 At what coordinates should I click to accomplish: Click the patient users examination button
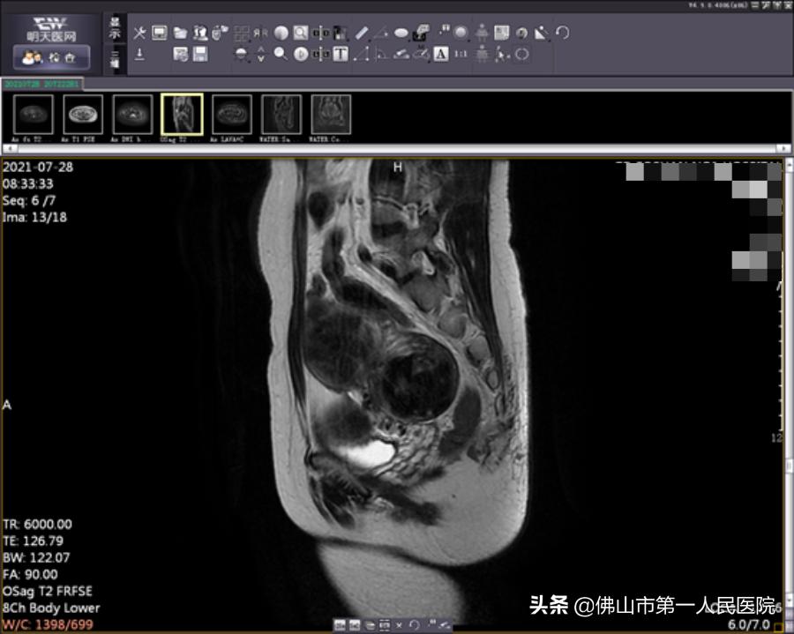pos(51,57)
